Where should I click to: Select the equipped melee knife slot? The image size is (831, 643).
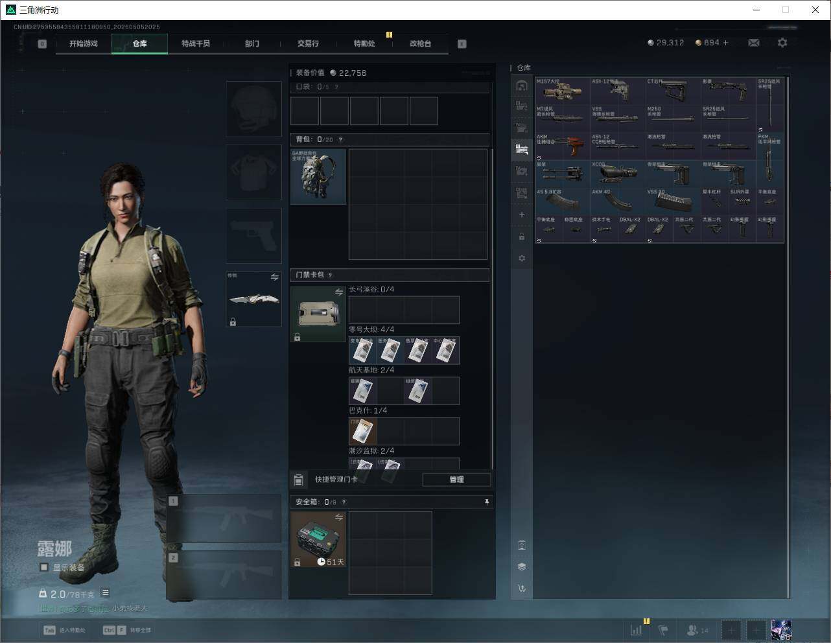point(254,299)
